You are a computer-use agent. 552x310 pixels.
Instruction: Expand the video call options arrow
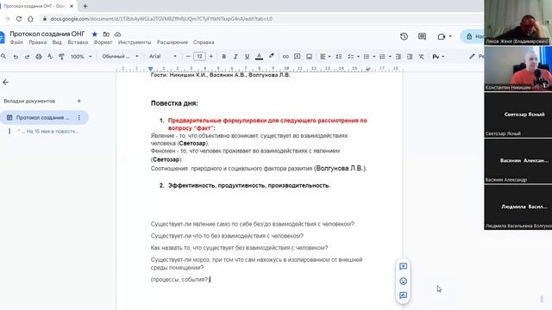[x=450, y=36]
